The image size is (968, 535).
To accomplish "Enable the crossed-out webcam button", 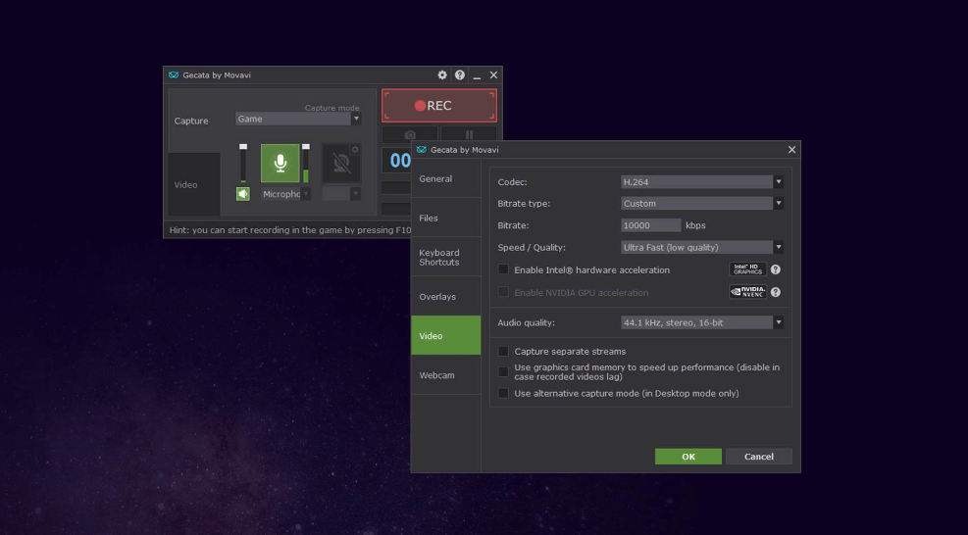I will (x=341, y=163).
